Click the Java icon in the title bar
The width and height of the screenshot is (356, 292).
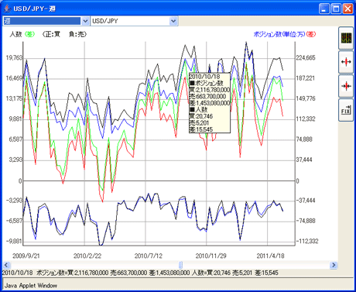click(7, 9)
